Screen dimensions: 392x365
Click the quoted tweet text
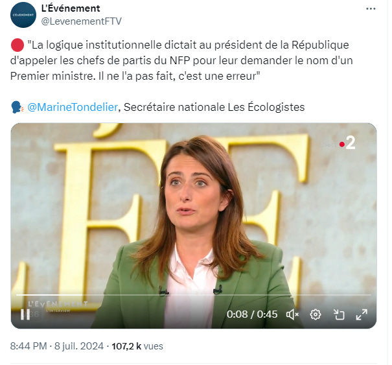point(181,60)
